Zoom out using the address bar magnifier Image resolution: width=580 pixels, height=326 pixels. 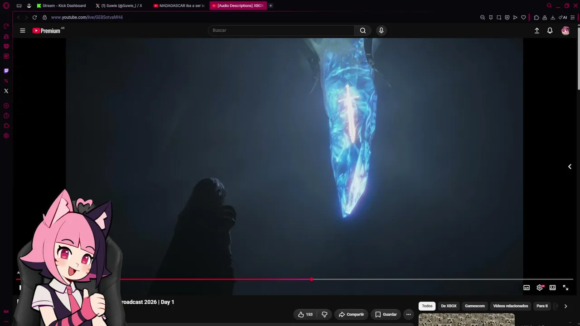pyautogui.click(x=483, y=17)
